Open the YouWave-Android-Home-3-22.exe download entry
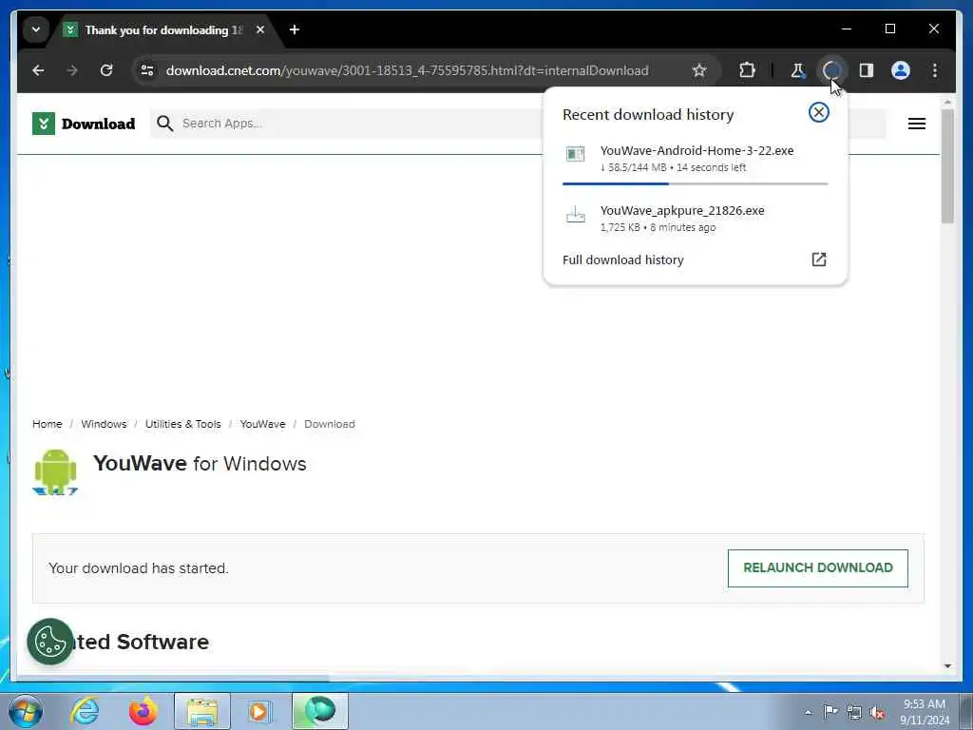 [695, 159]
